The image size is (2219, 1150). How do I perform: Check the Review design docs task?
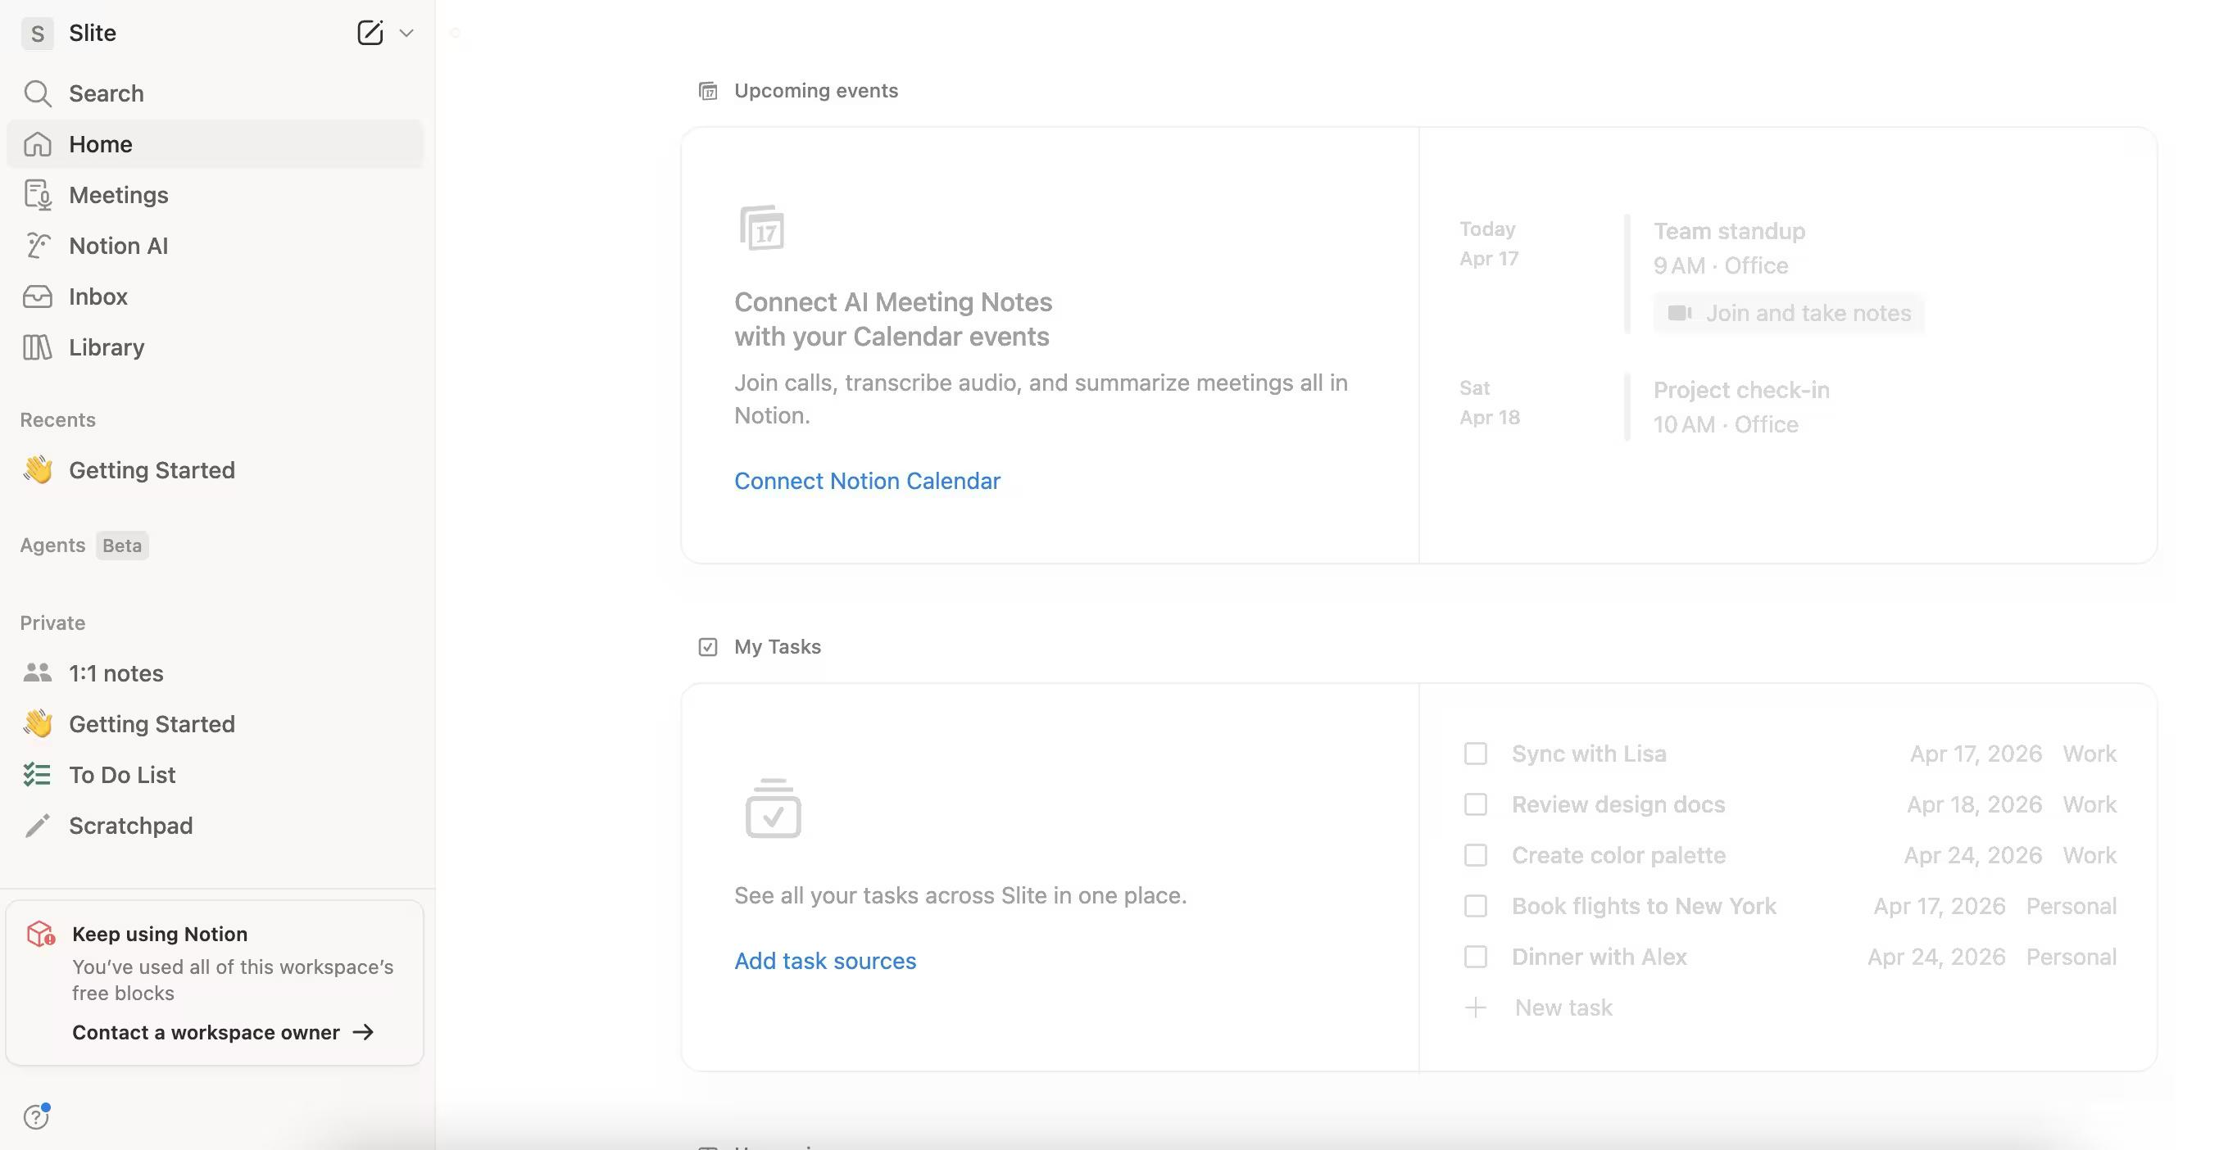point(1476,804)
